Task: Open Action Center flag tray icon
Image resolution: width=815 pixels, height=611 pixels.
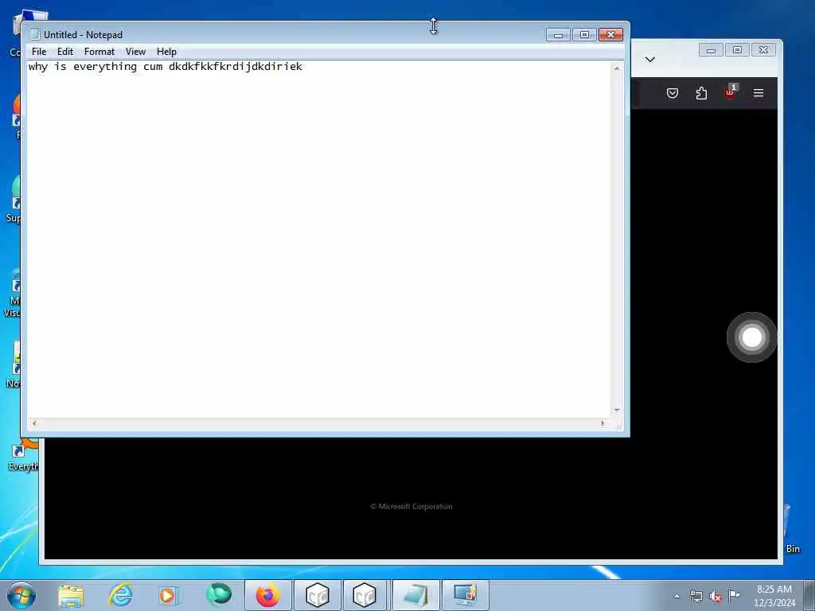Action: [734, 595]
